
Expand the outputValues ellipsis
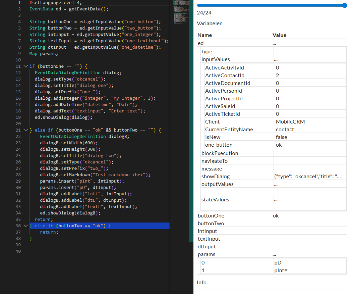click(276, 184)
